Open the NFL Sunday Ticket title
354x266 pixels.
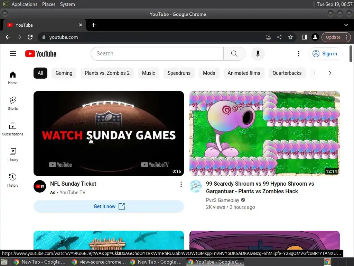point(73,184)
